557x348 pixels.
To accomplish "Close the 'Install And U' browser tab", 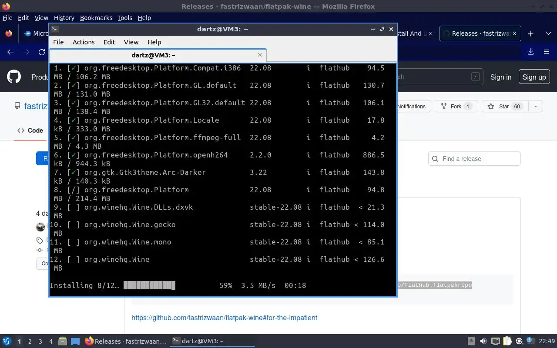I will coord(430,33).
